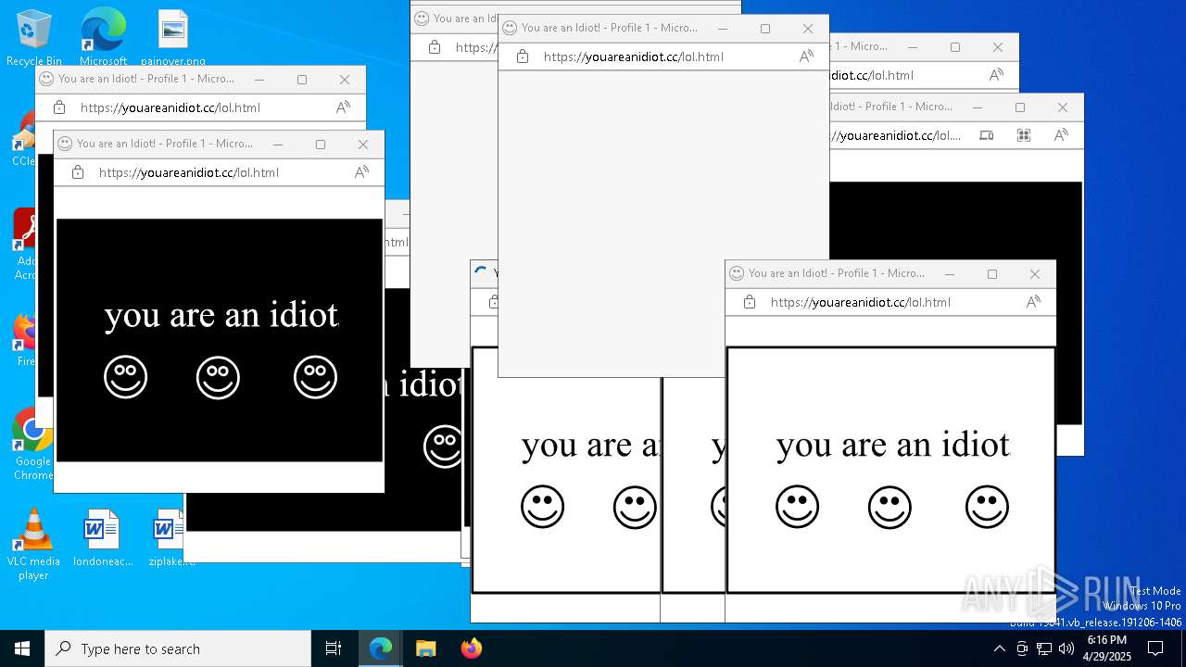Viewport: 1186px width, 667px height.
Task: Click lock icon in the blank gray window
Action: tap(523, 57)
